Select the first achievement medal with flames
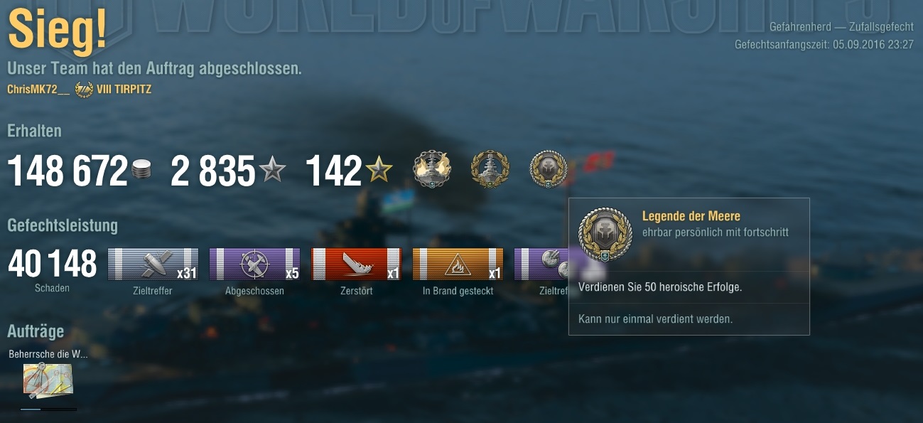The image size is (923, 423). (432, 169)
